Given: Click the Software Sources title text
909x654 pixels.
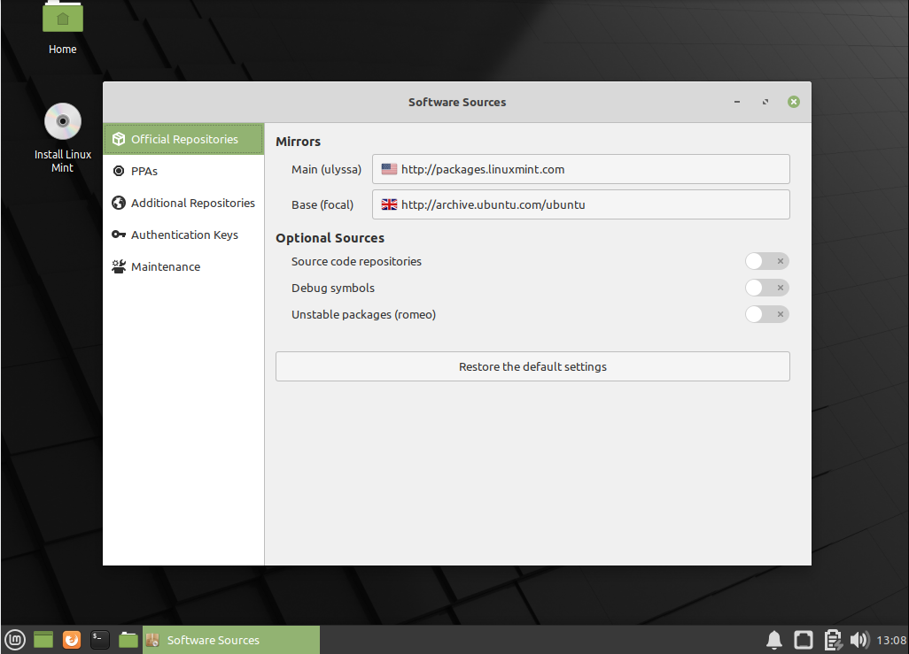Looking at the screenshot, I should 457,102.
